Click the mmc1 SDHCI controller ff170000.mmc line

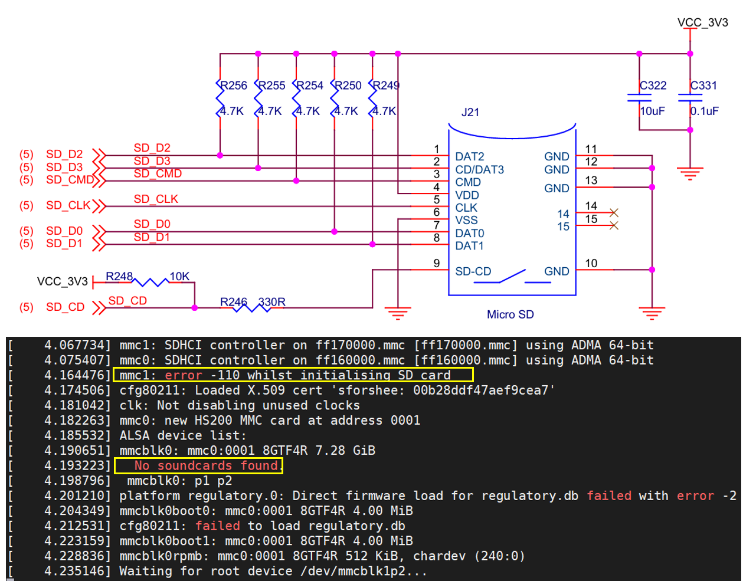coord(387,345)
